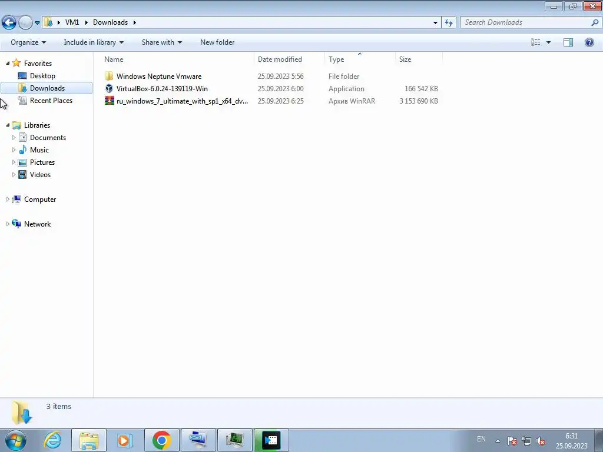This screenshot has height=452, width=603.
Task: Click the Forward navigation arrow
Action: 25,22
